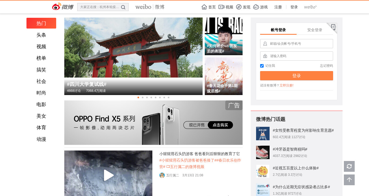Screen dimensions: 369x196
Task: Open topic #冲牙器是智商税吗#
Action: click(290, 149)
